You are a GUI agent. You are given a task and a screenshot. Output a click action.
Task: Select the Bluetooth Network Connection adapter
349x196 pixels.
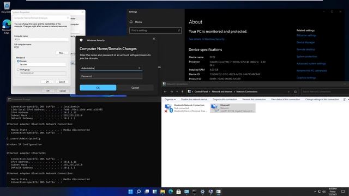[186, 108]
